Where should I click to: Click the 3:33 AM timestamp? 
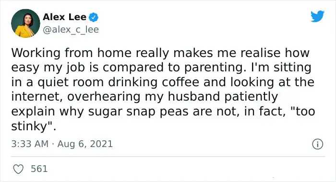[x=30, y=144]
